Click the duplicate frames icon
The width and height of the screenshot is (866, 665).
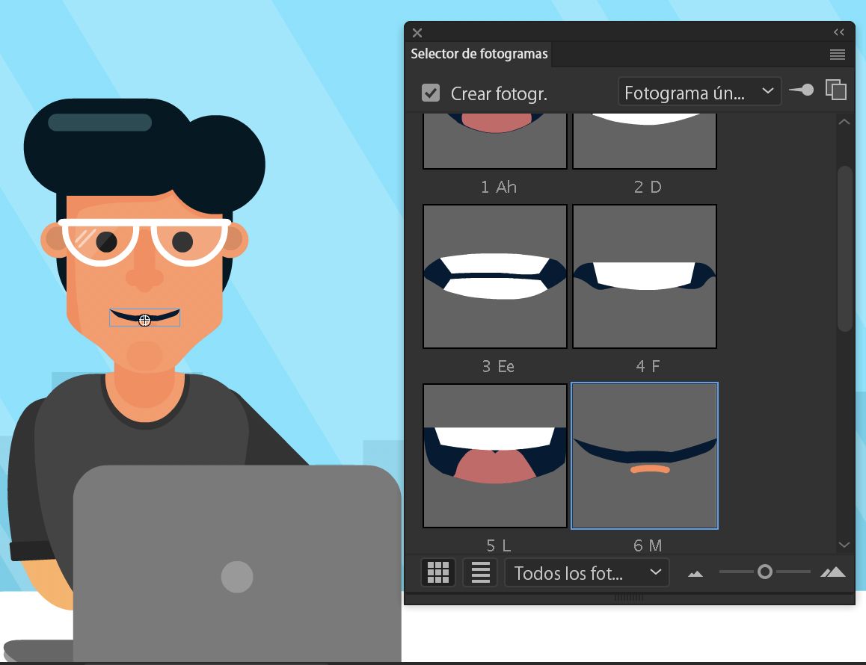coord(835,89)
